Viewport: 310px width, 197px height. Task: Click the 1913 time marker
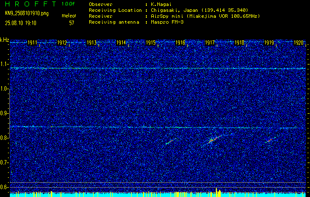92,43
